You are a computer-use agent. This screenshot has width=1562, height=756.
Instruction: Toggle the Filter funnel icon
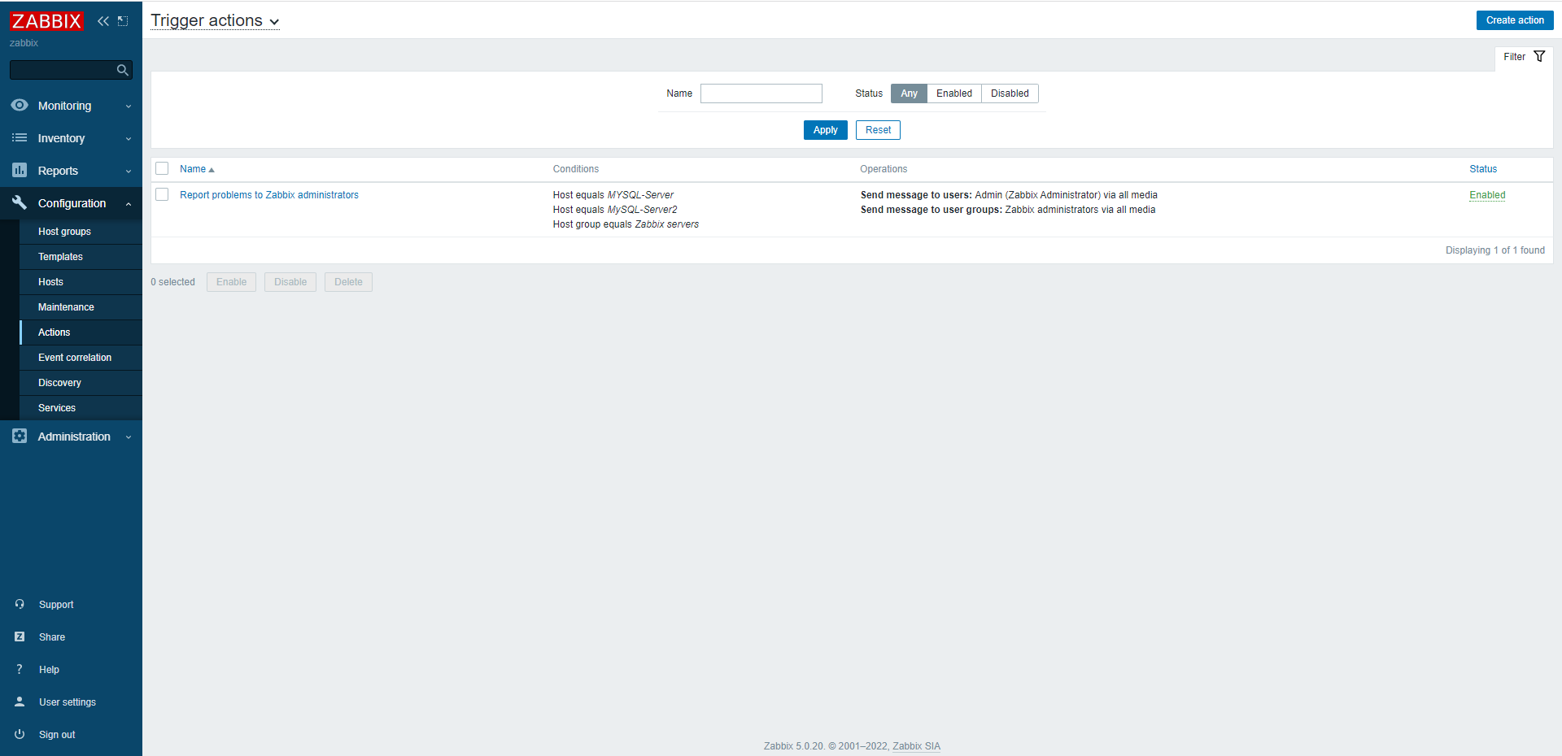pyautogui.click(x=1539, y=57)
